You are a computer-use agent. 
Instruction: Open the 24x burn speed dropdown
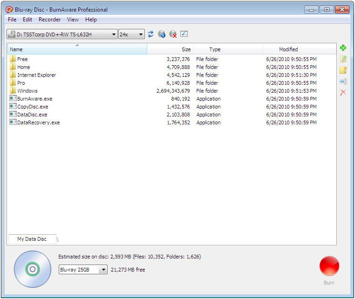[131, 34]
